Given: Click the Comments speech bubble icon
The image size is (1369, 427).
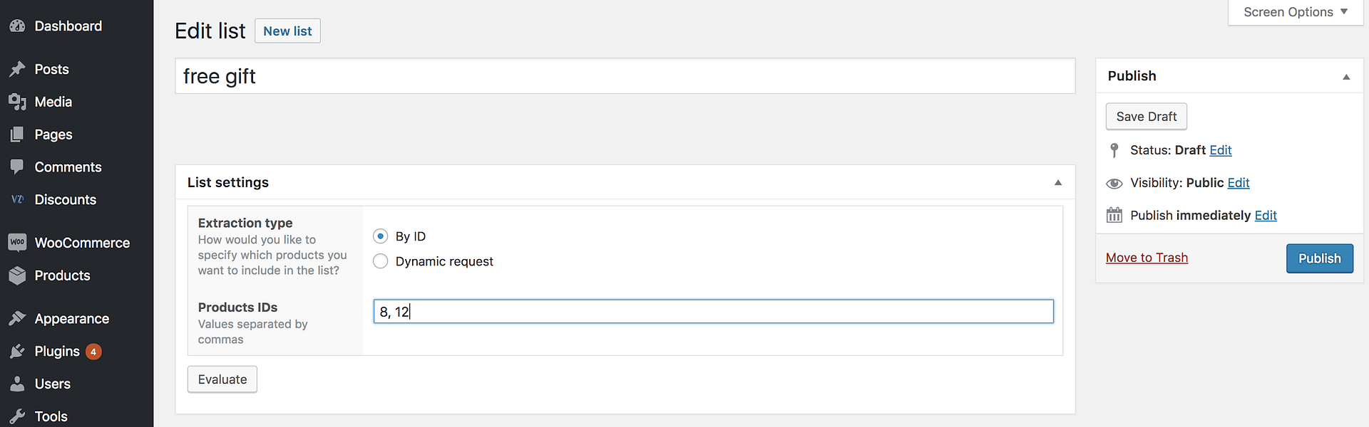Looking at the screenshot, I should click(17, 167).
